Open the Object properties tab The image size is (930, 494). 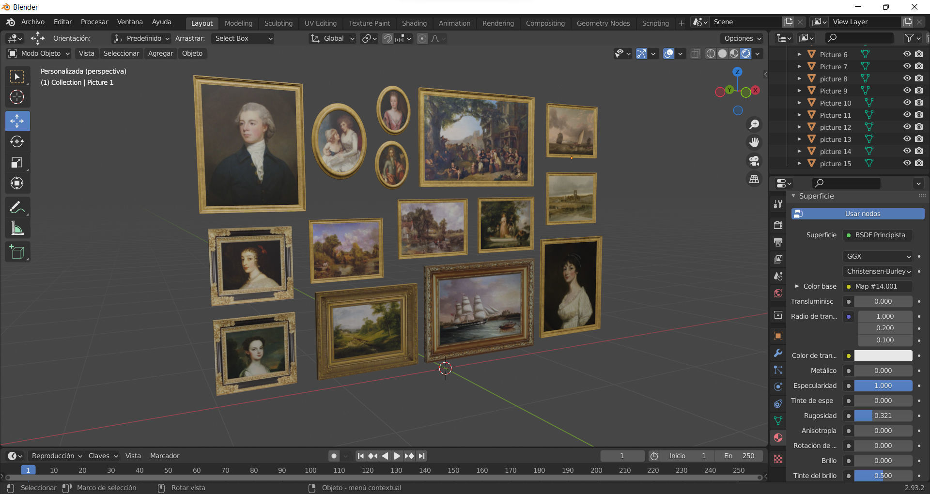click(x=778, y=336)
